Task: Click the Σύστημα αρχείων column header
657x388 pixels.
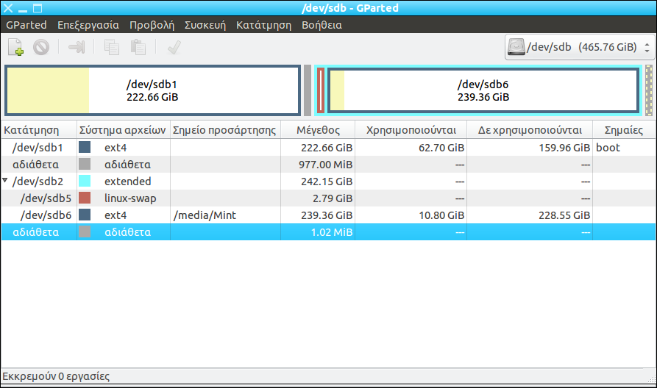Action: pyautogui.click(x=123, y=130)
